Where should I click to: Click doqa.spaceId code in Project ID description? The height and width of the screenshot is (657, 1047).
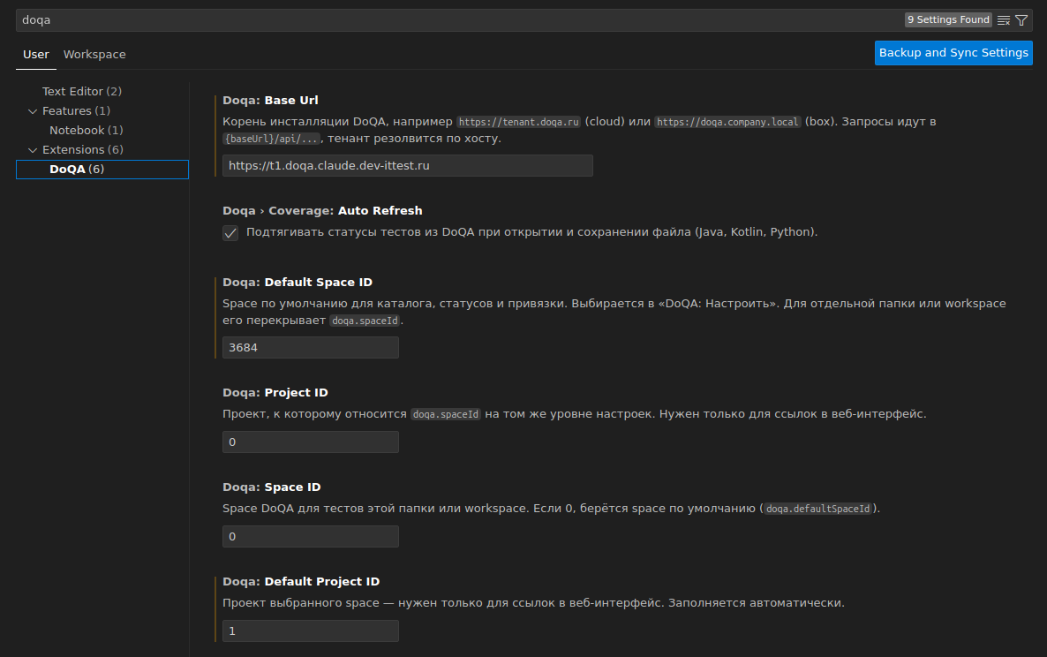tap(446, 415)
